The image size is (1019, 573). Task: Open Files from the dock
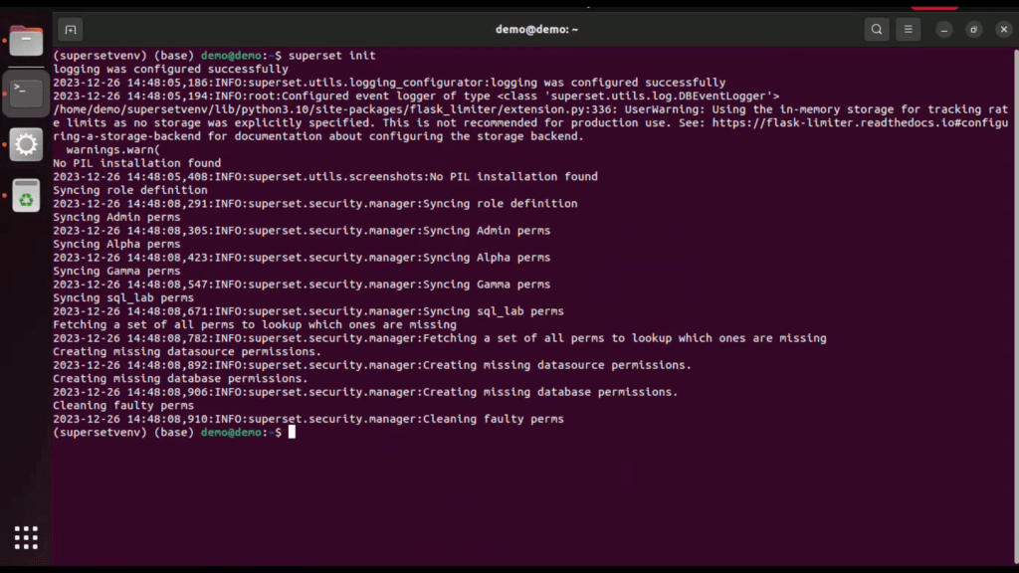[26, 42]
